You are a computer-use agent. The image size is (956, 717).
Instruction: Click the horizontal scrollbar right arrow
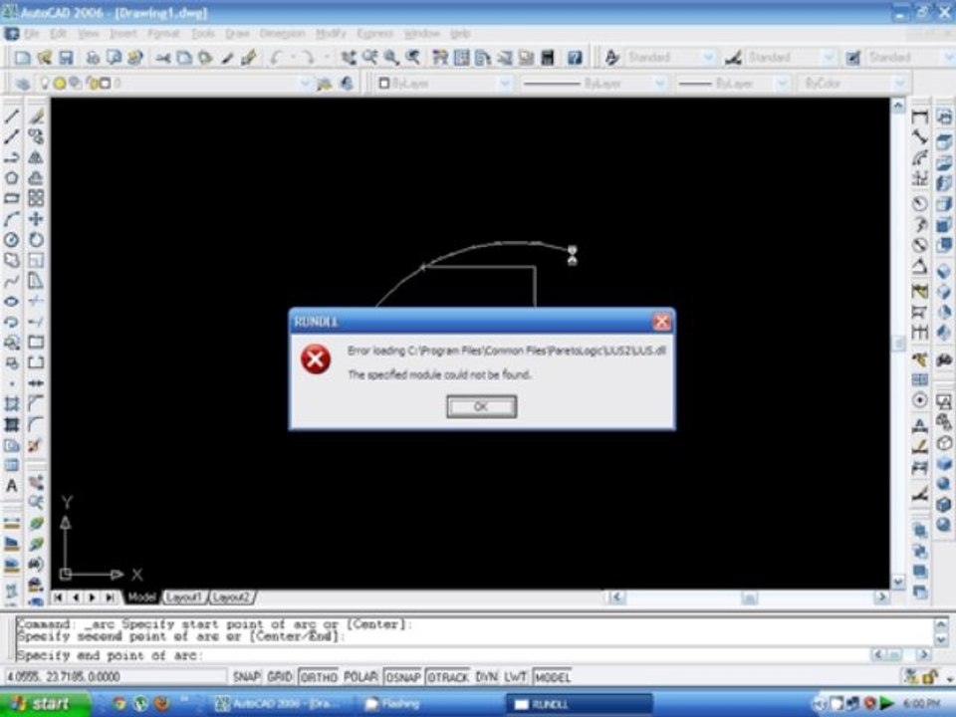click(x=881, y=597)
